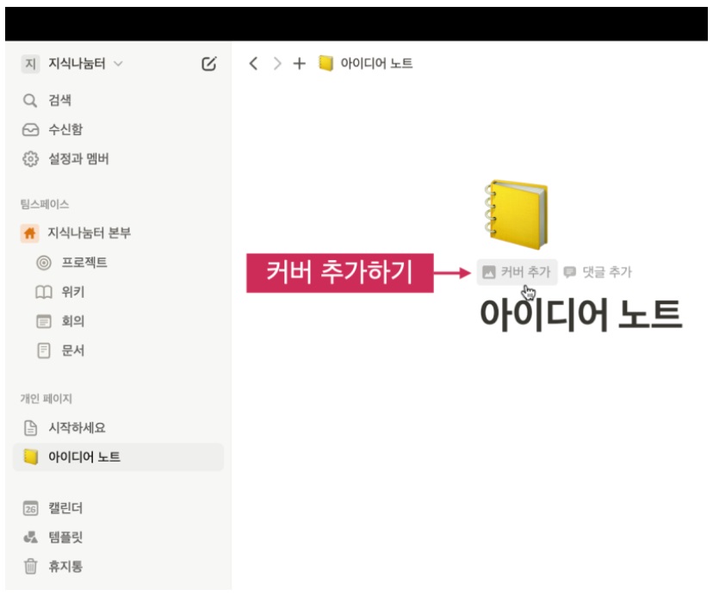Open 템플릿 templates
Screen dimensions: 713x595
click(65, 537)
